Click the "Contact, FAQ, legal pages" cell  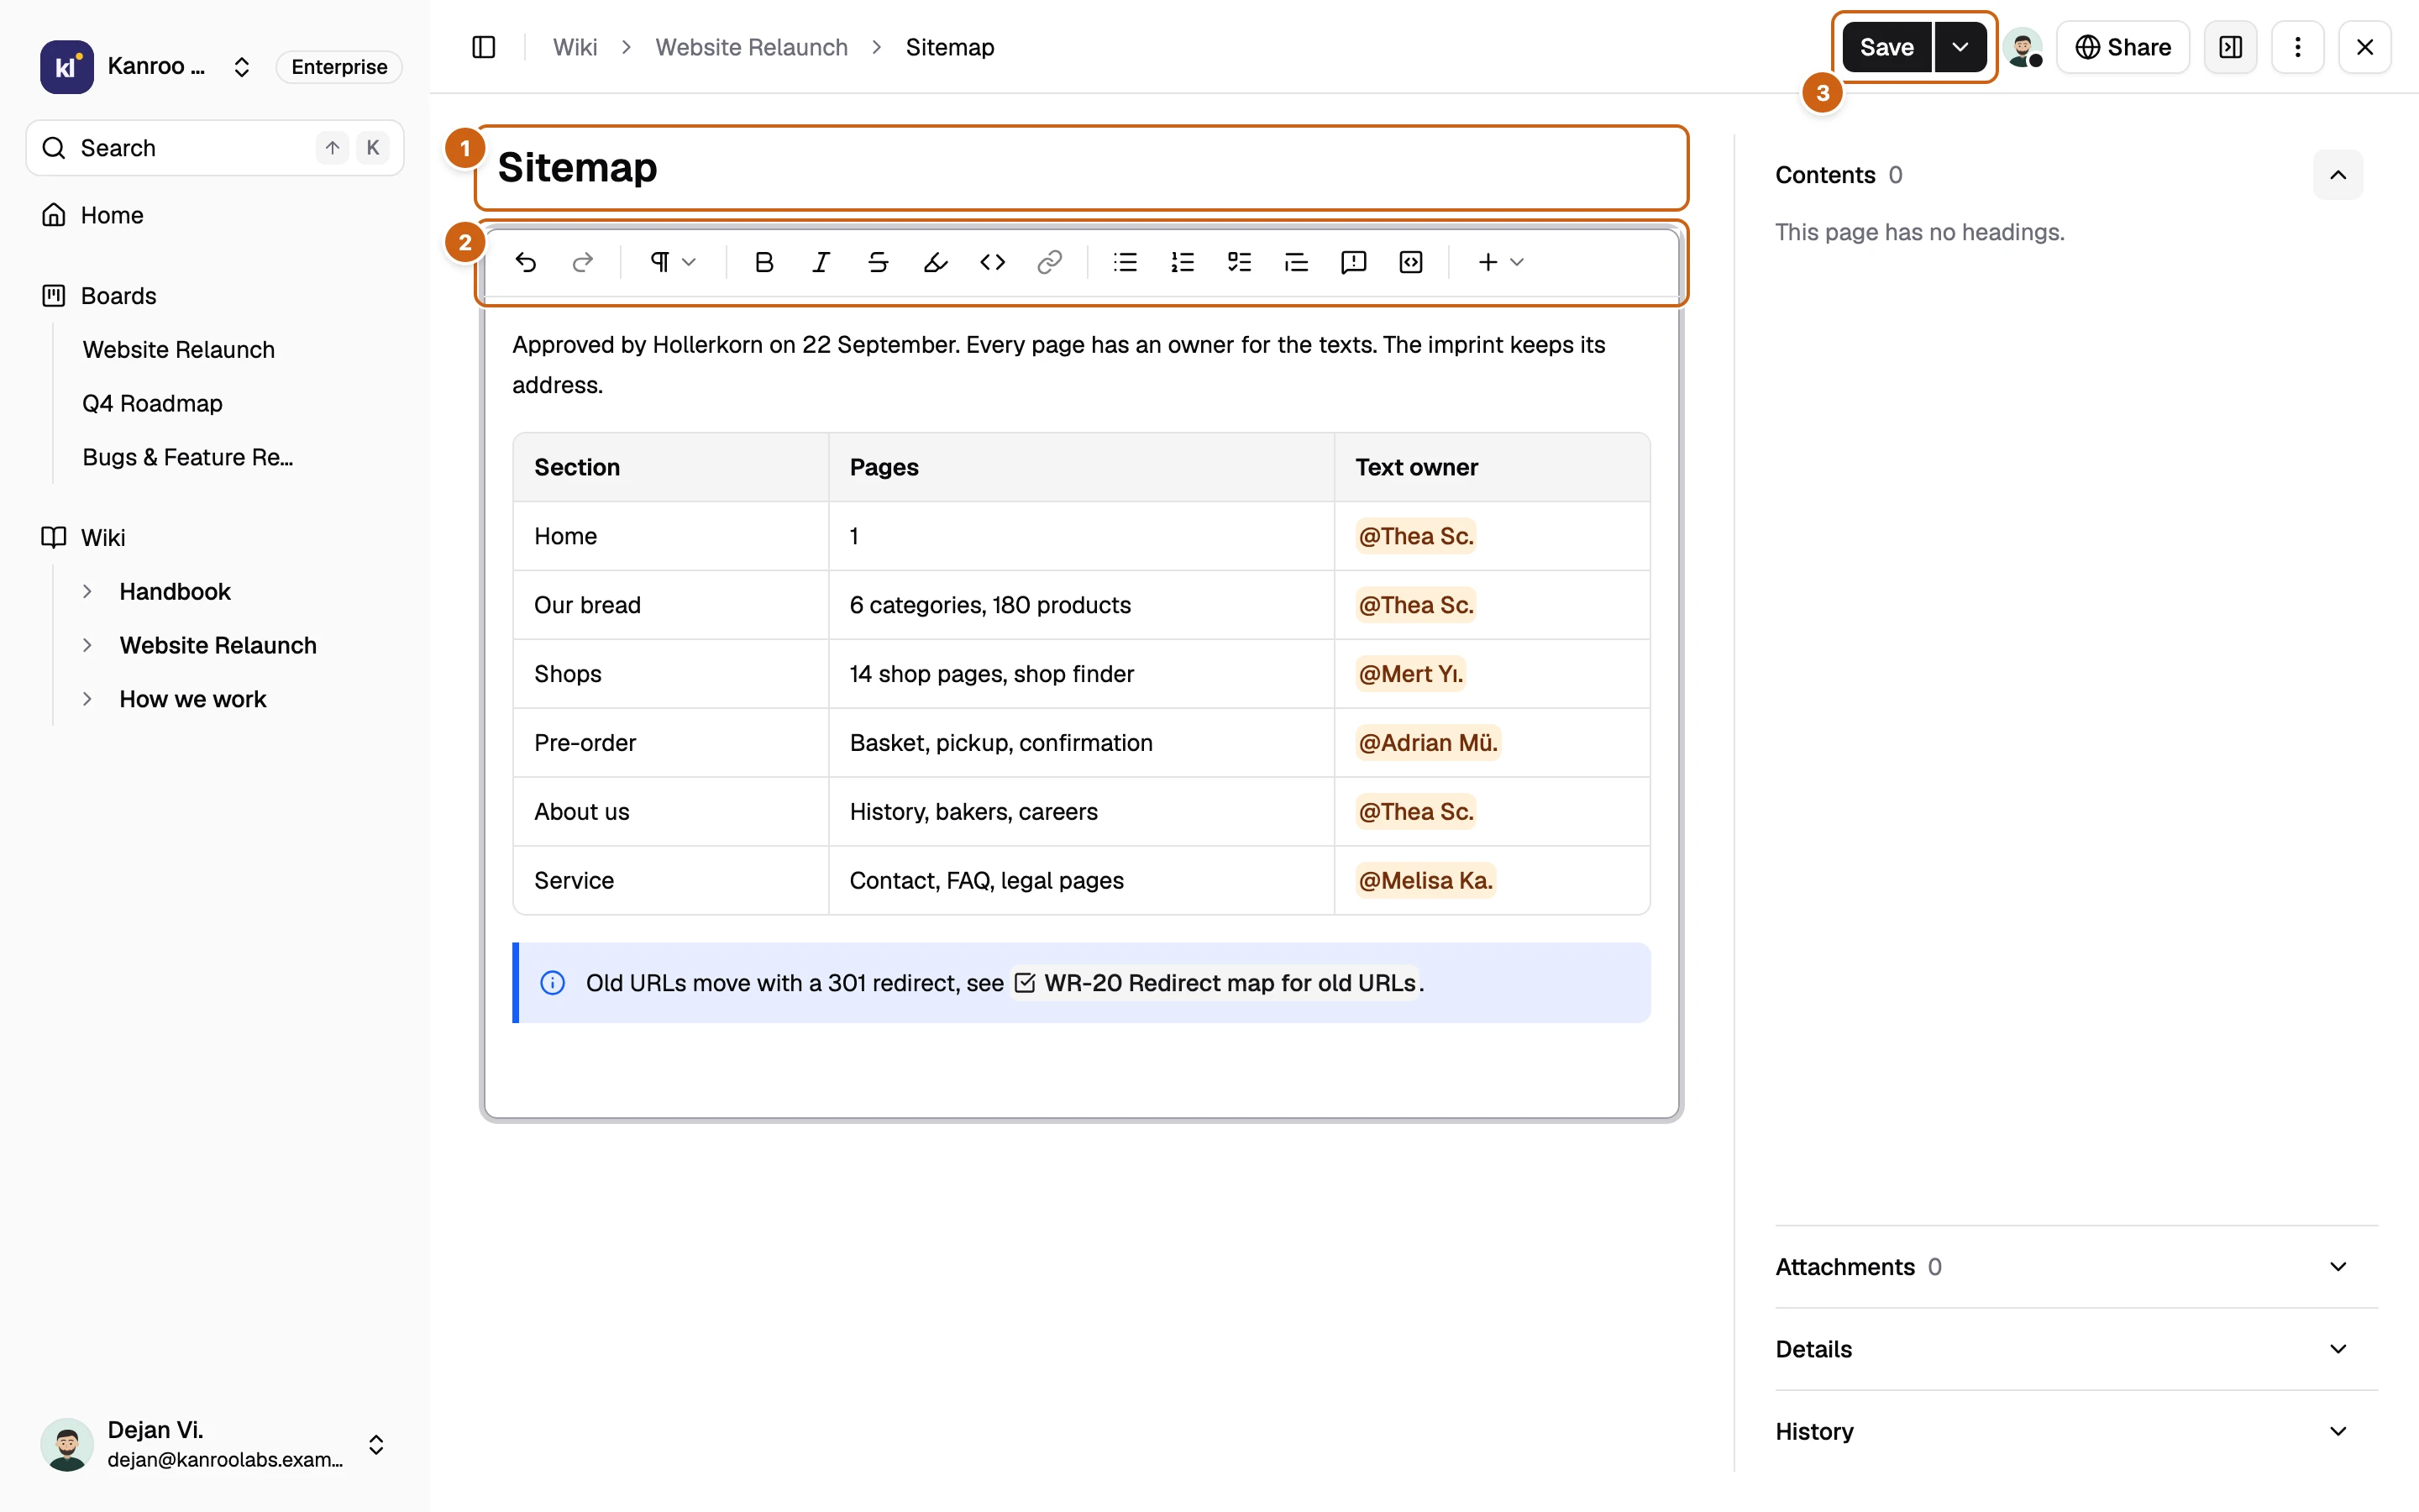pyautogui.click(x=1082, y=881)
